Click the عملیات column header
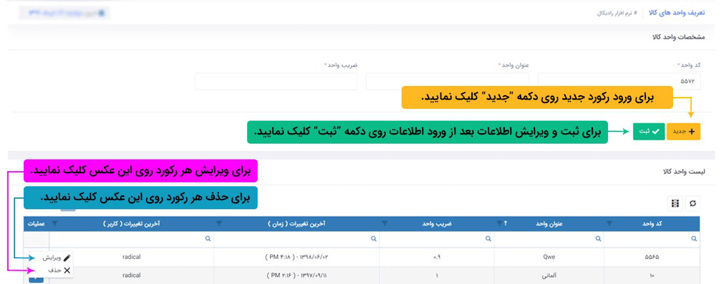 pos(37,223)
